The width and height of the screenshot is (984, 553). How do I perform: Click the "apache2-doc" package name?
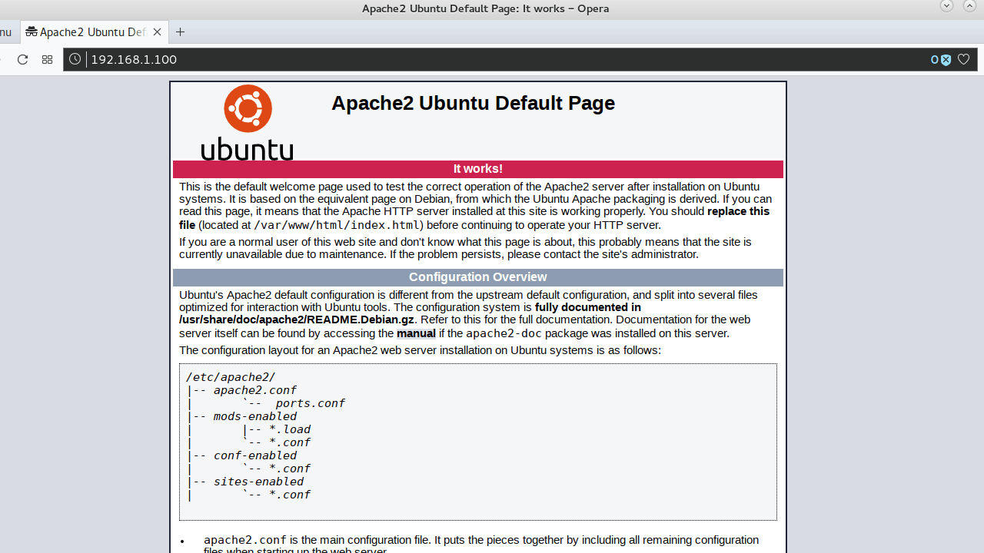[504, 333]
